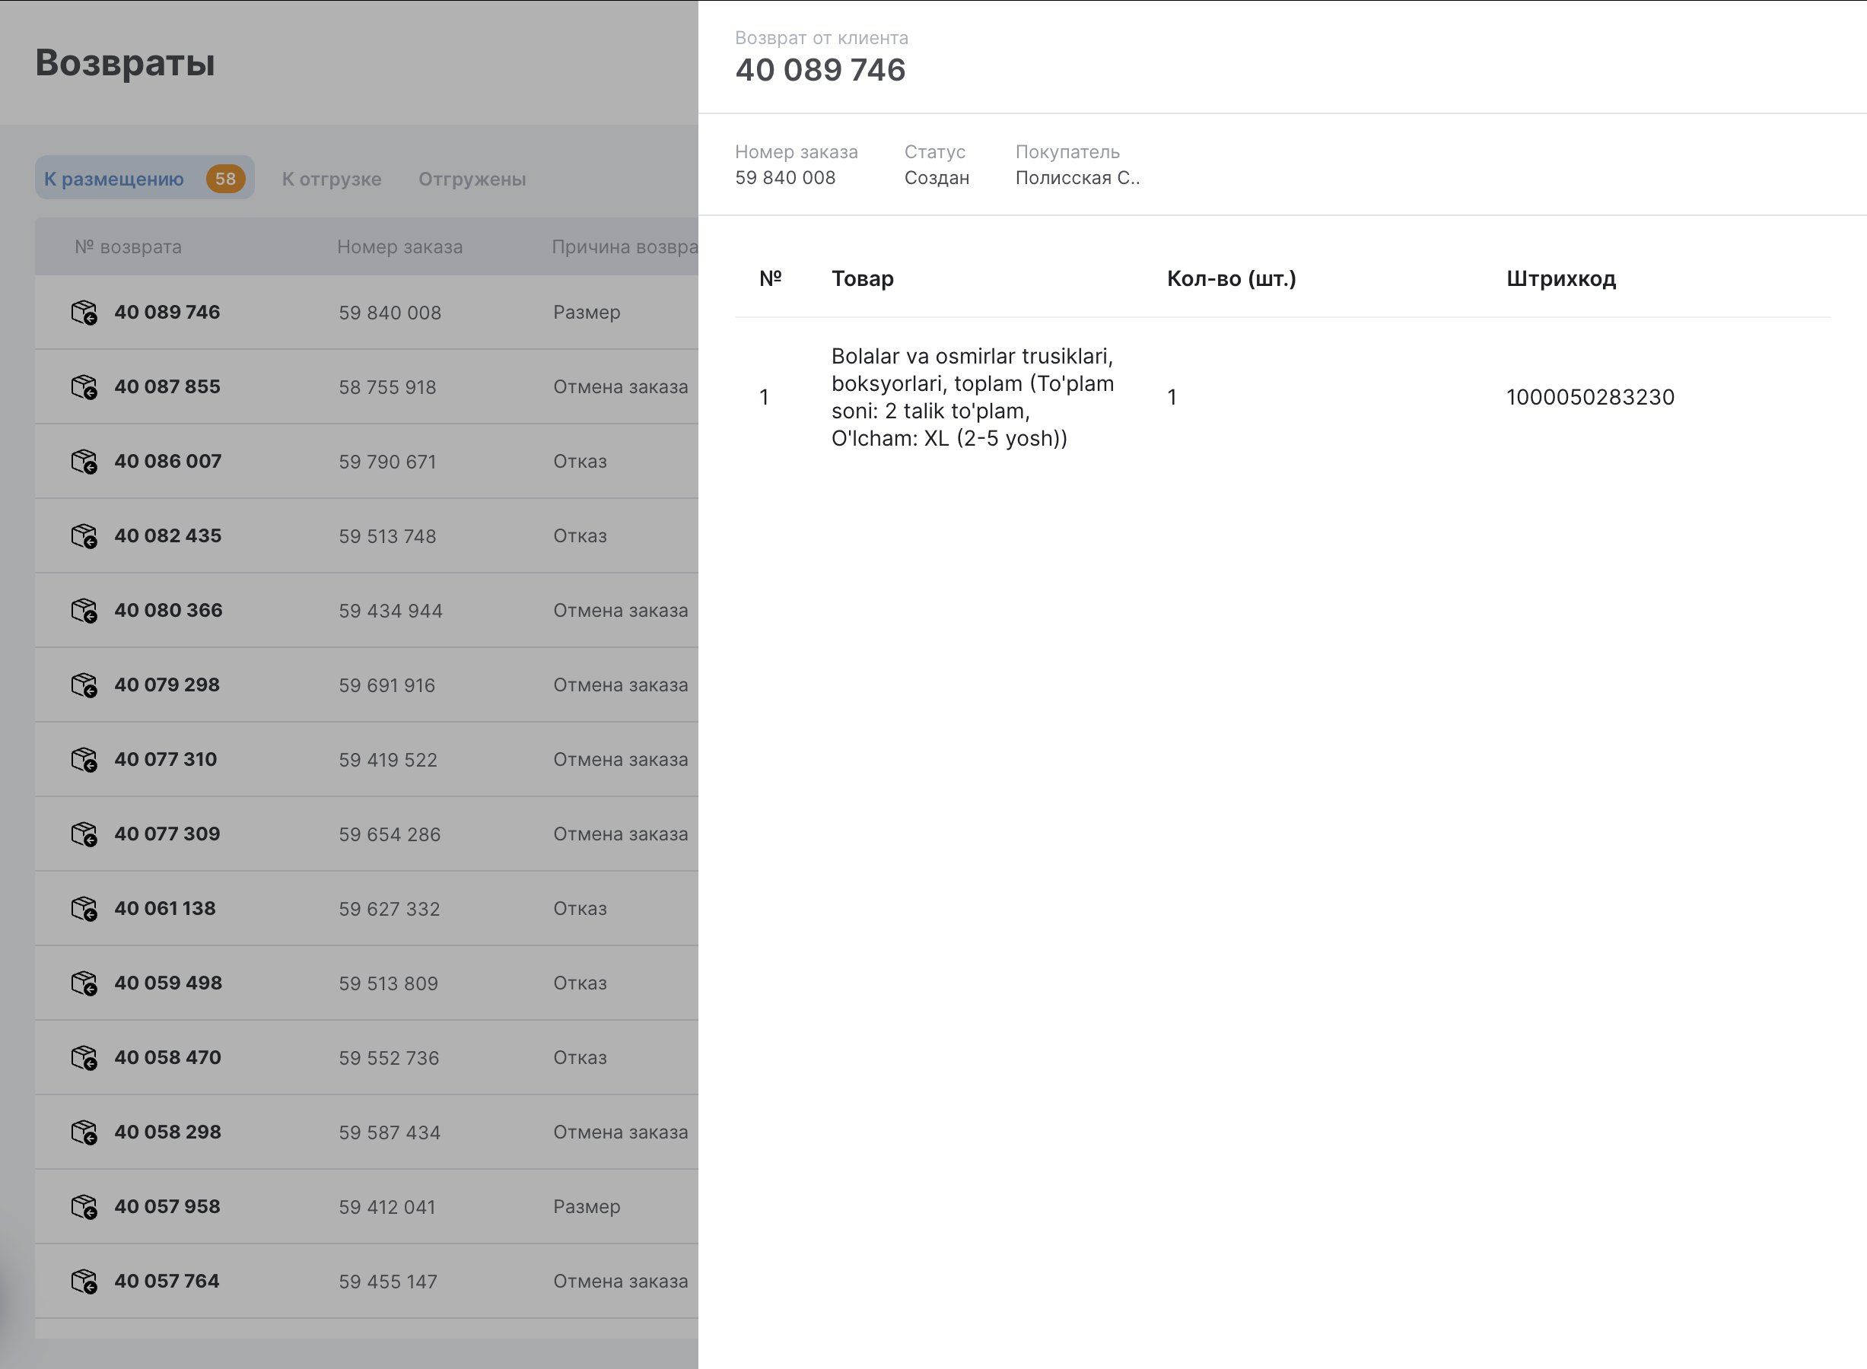Open return number 40 059 498
Image resolution: width=1867 pixels, height=1369 pixels.
tap(168, 983)
